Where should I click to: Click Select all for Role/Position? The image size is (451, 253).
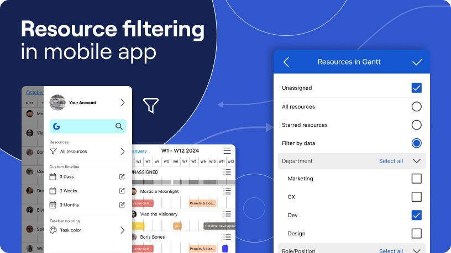(x=391, y=250)
